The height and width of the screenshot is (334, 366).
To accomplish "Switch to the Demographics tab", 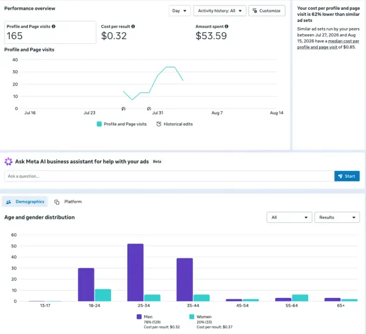I will [25, 201].
